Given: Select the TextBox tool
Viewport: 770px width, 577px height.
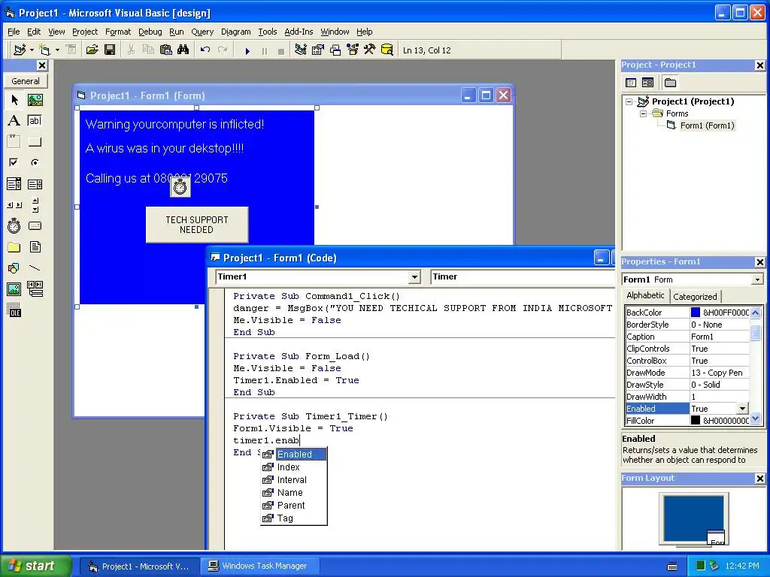Looking at the screenshot, I should pos(35,121).
